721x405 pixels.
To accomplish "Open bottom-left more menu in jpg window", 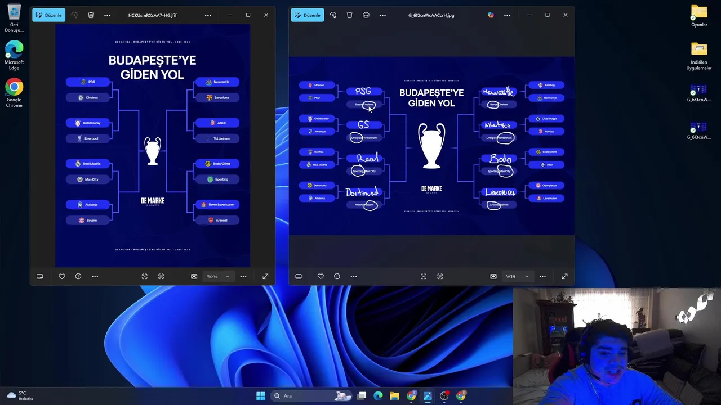I will click(x=354, y=276).
